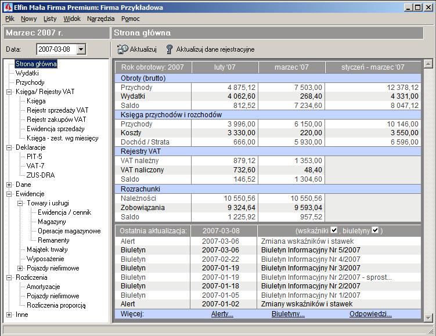Open the Narzędzia menu
Viewport: 436px width, 336px height.
(100, 19)
